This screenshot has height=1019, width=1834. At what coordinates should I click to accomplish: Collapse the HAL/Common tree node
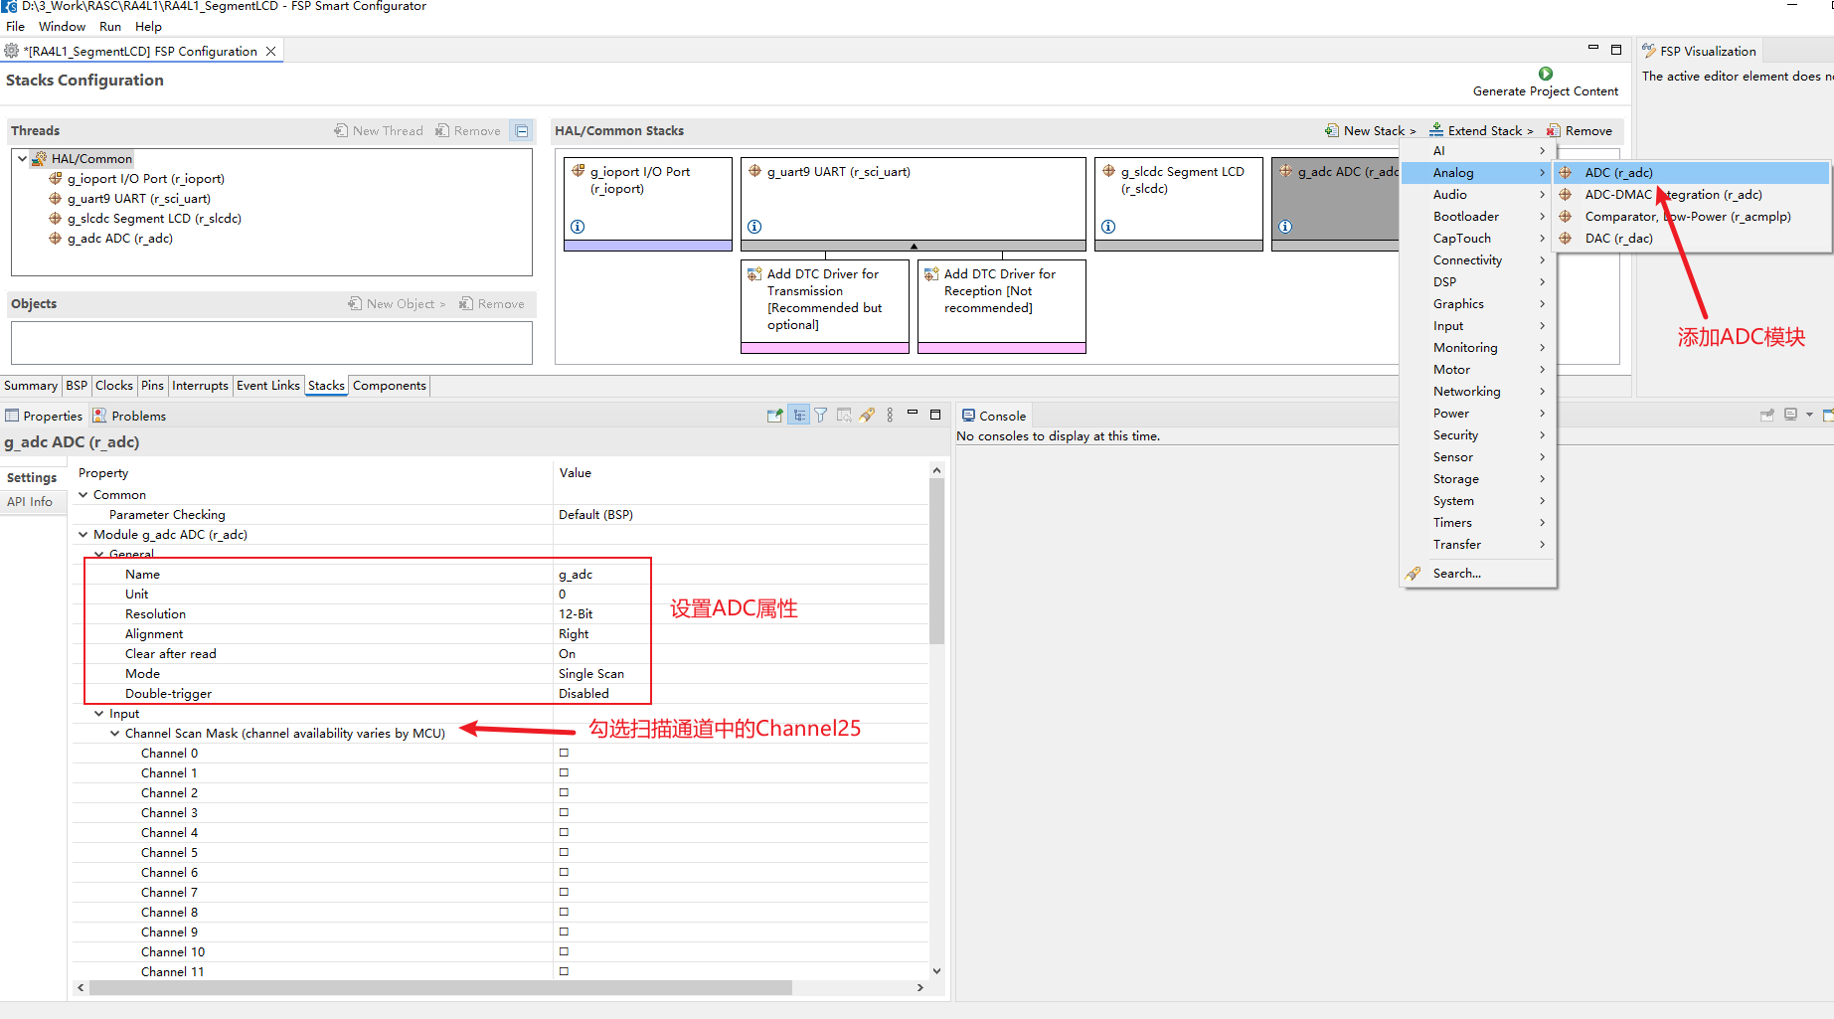click(22, 158)
